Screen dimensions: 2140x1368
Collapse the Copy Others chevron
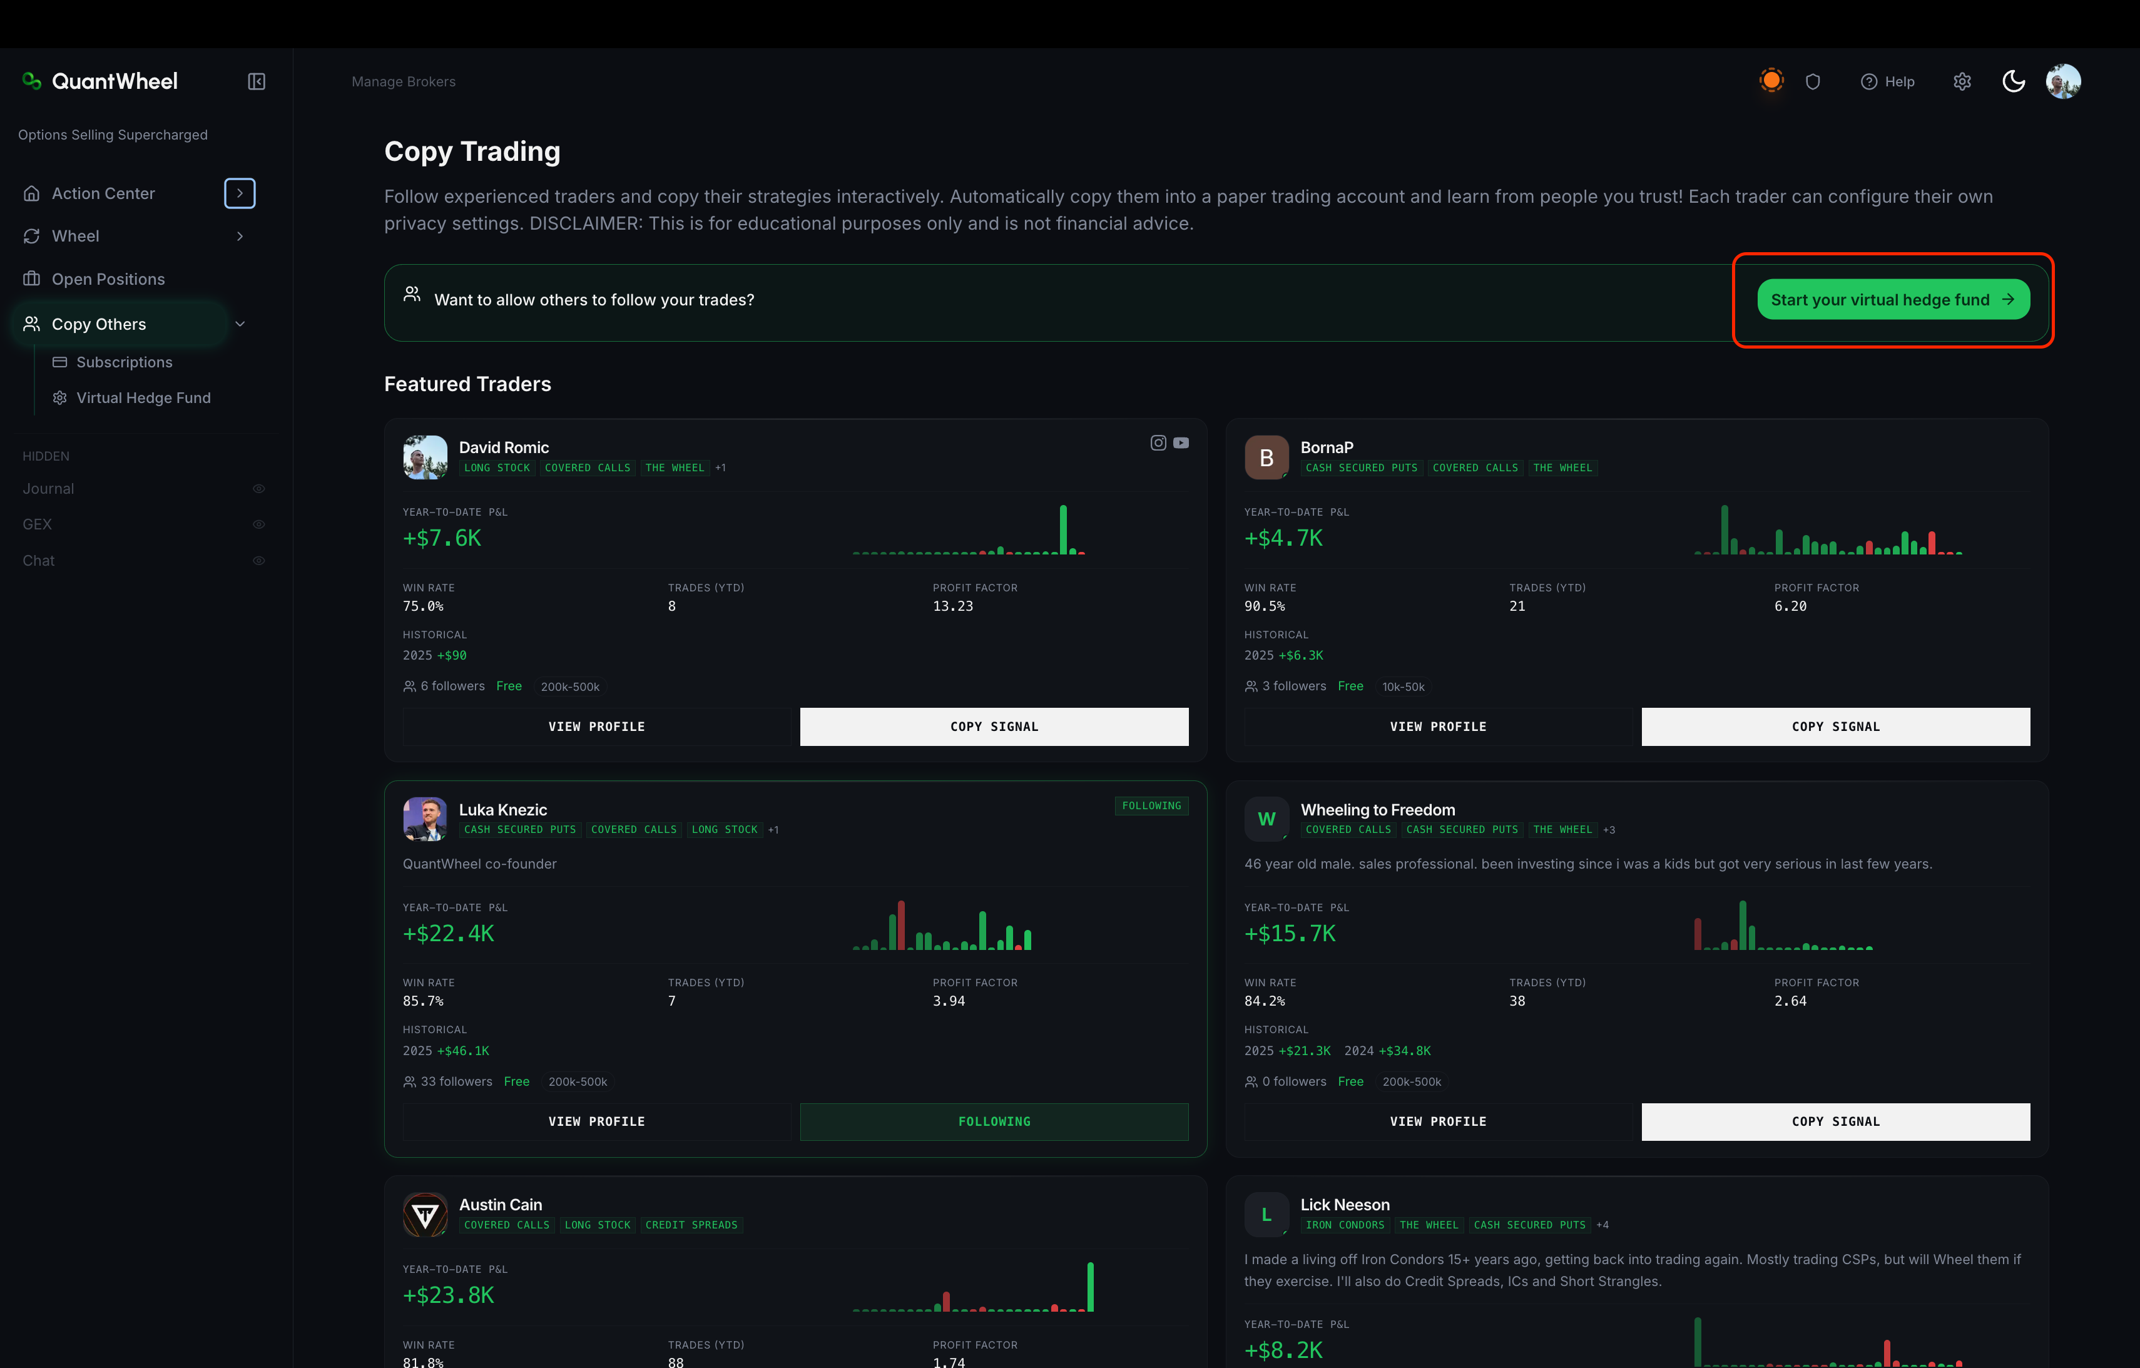[240, 324]
